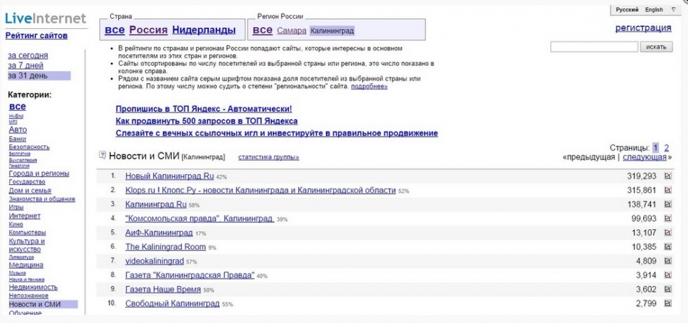Choose все in the Страна filter
This screenshot has width=688, height=323.
pyautogui.click(x=114, y=30)
